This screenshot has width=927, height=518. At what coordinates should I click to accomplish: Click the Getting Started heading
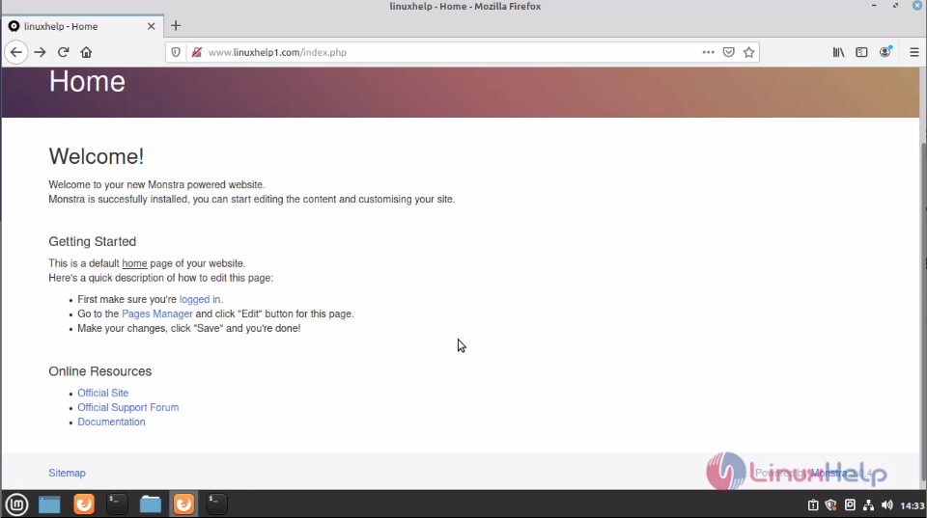93,241
